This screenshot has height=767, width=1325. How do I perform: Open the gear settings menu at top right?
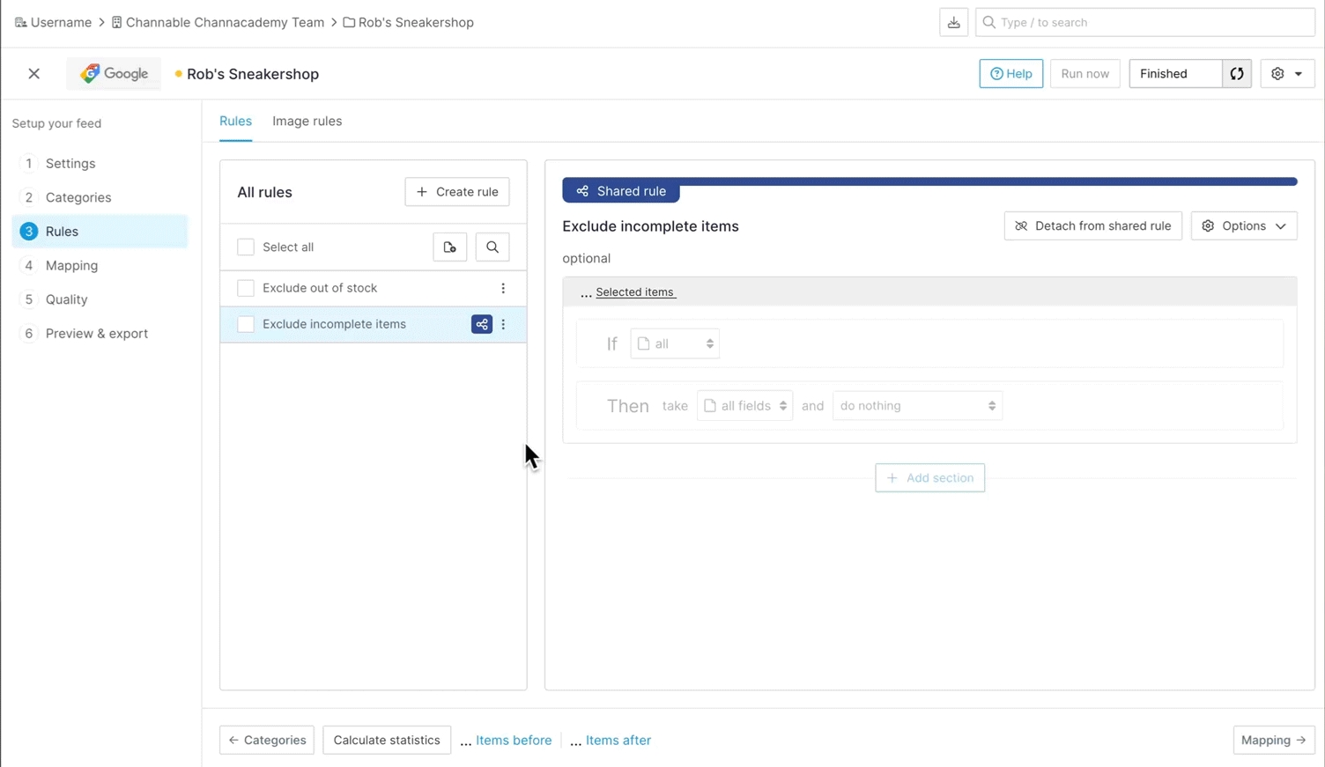tap(1286, 74)
